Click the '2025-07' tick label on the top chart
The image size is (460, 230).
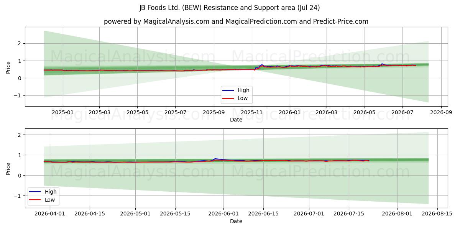175,113
